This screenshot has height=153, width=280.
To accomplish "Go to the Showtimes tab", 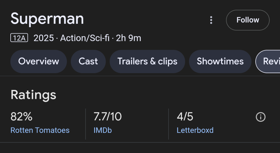I will tap(220, 61).
